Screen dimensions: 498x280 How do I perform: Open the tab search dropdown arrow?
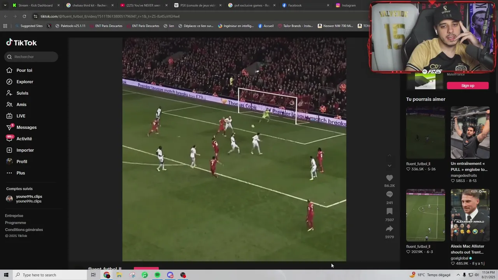[5, 5]
